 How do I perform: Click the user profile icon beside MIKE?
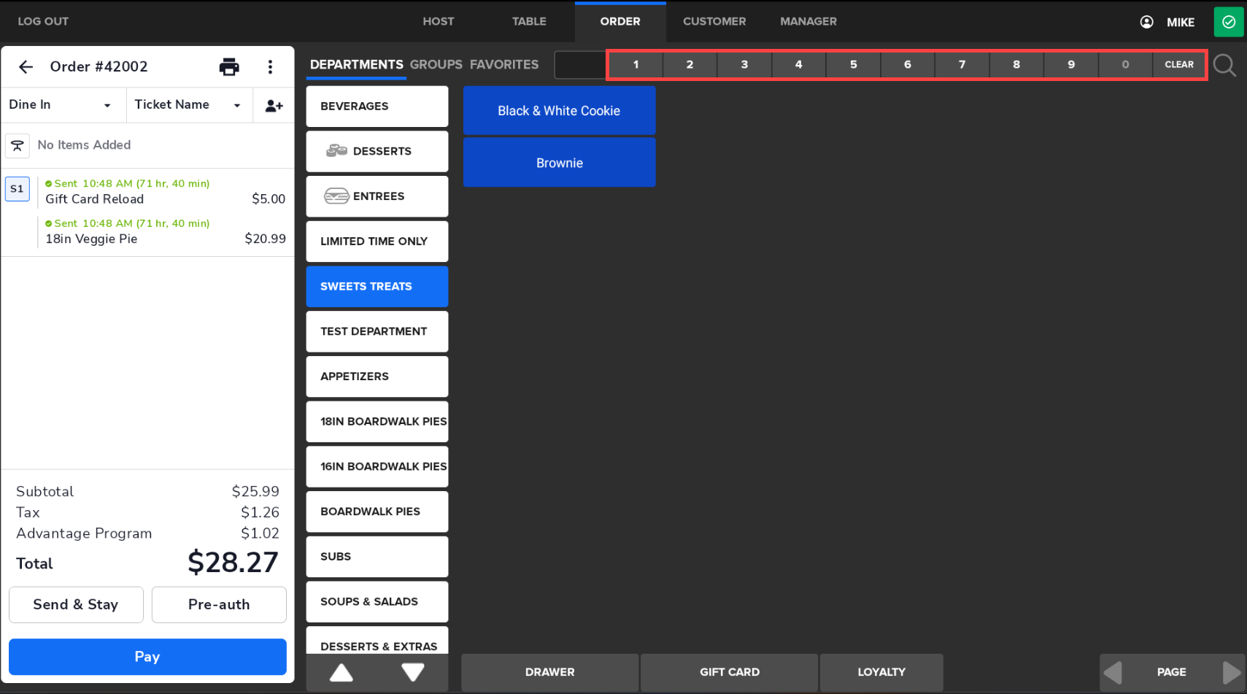(x=1147, y=22)
